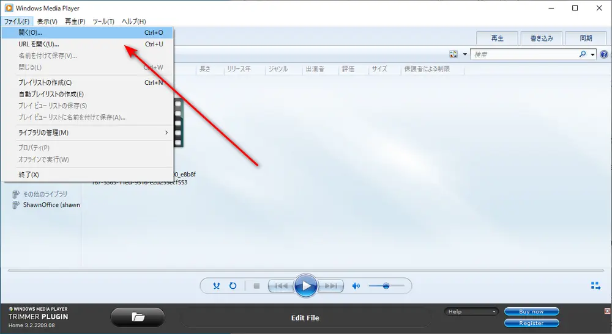Switch to the 同期 tab
This screenshot has width=612, height=334.
[586, 38]
